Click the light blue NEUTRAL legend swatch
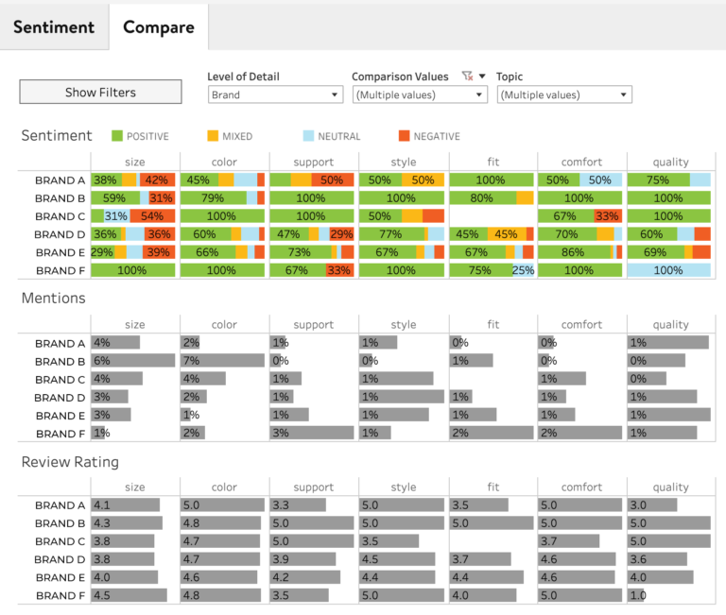 [x=308, y=136]
